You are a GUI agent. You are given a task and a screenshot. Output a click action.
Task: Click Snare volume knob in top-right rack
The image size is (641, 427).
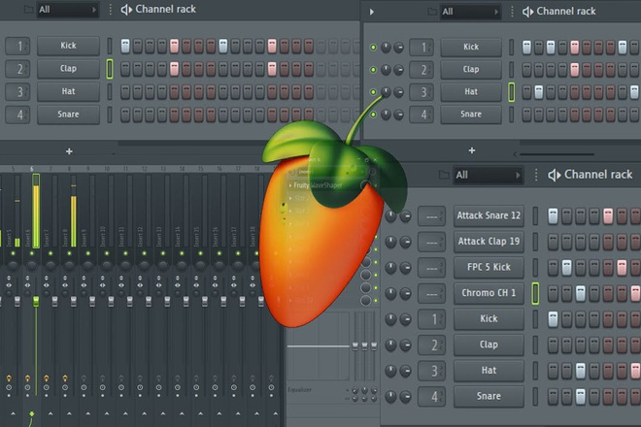pos(398,115)
